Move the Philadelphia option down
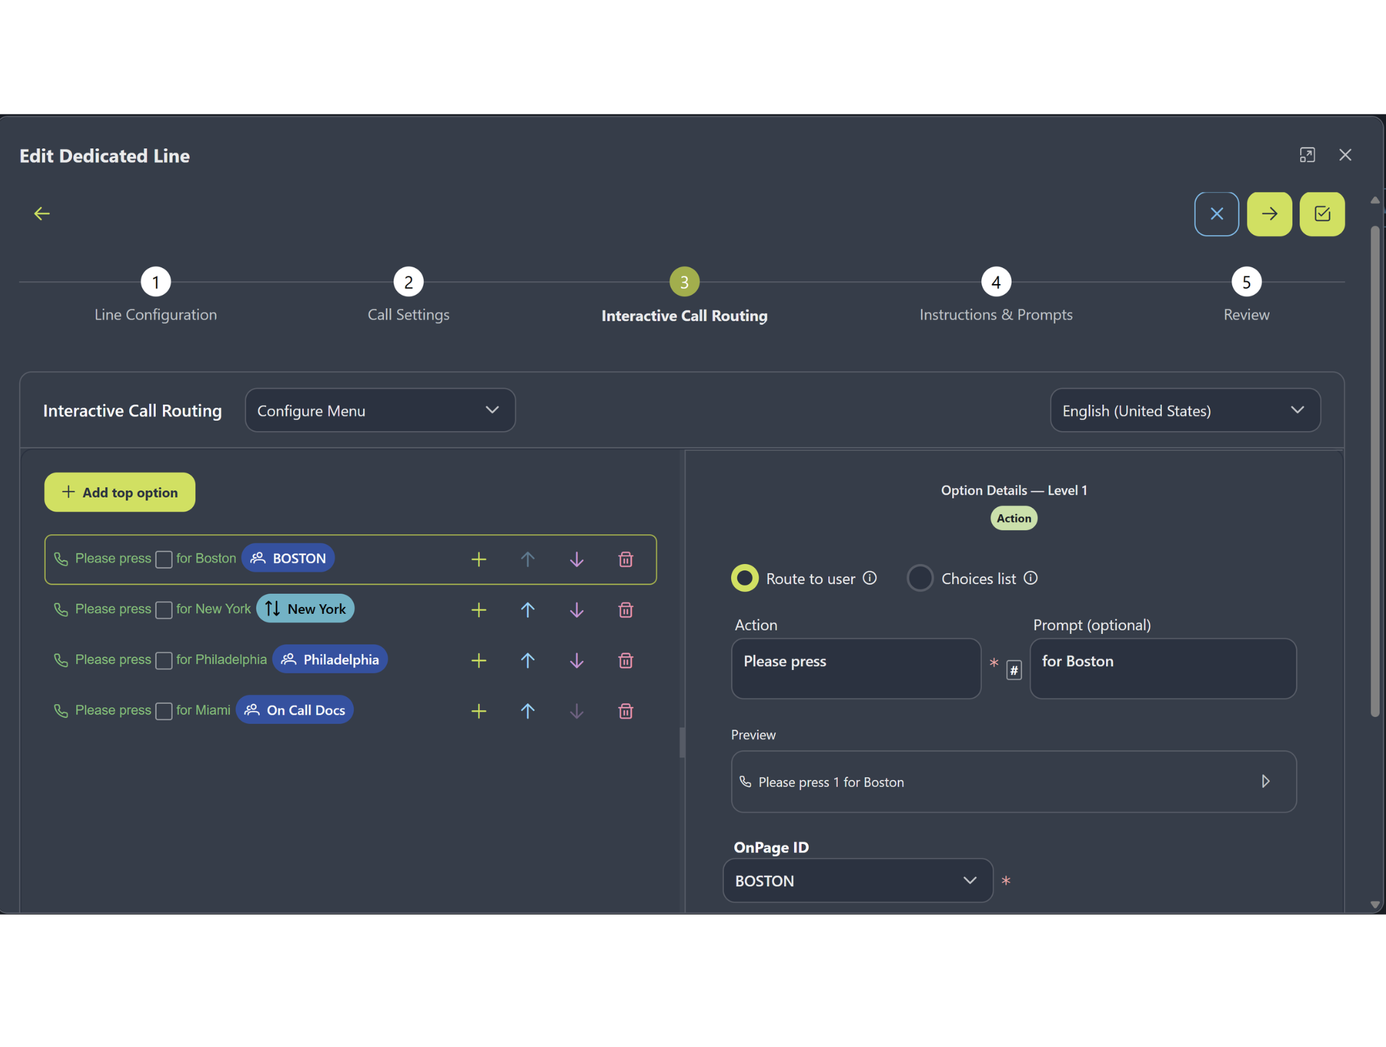The width and height of the screenshot is (1386, 1047). [x=576, y=660]
